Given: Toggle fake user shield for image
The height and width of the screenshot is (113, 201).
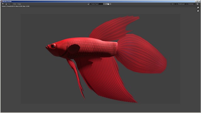Looking at the screenshot, I should (x=104, y=4).
